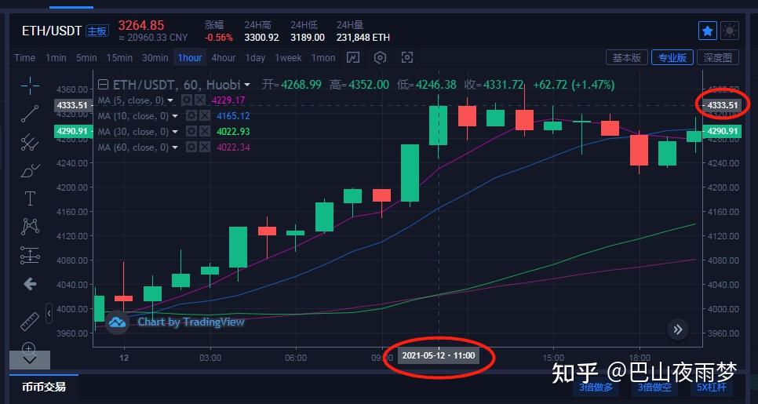
Task: Switch to 30min interval
Action: [155, 58]
